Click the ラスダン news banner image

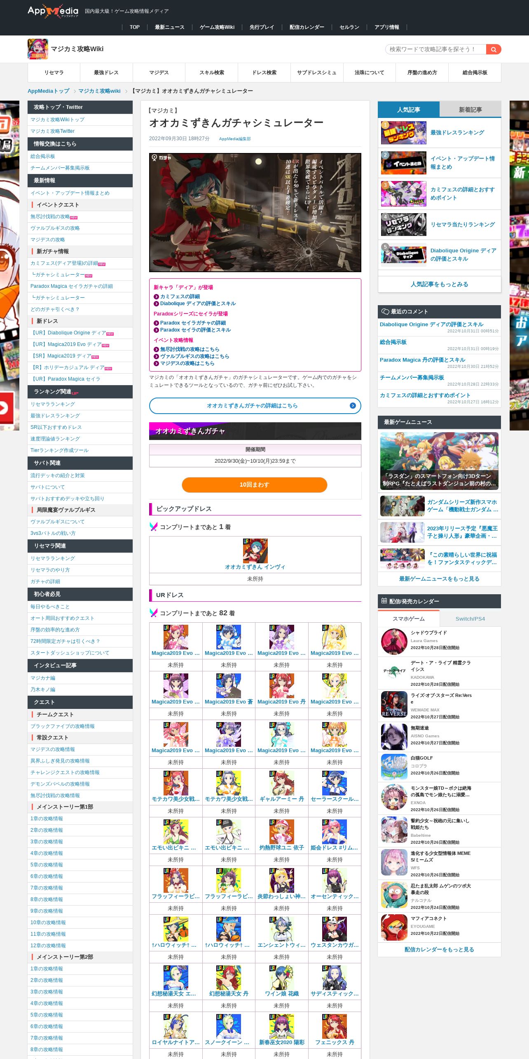pos(439,461)
